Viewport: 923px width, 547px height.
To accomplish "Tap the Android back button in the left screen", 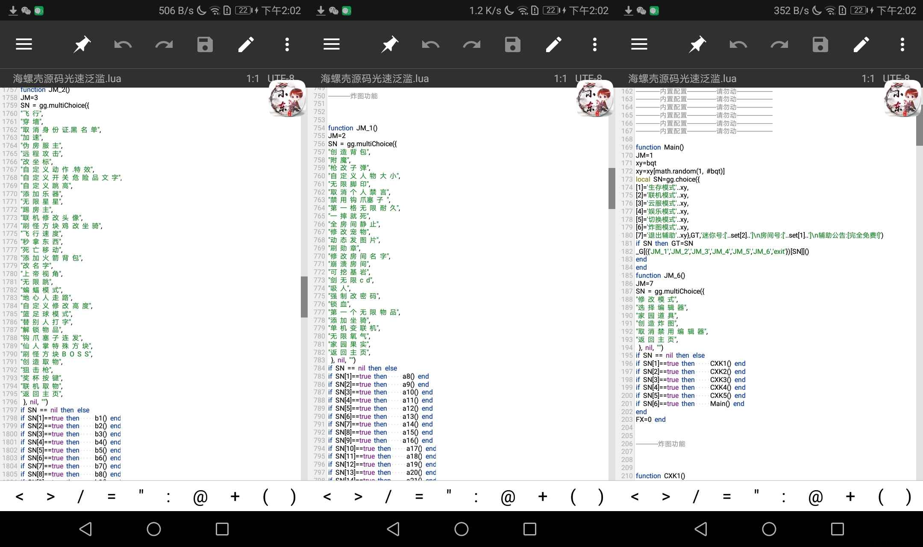I will (x=85, y=529).
